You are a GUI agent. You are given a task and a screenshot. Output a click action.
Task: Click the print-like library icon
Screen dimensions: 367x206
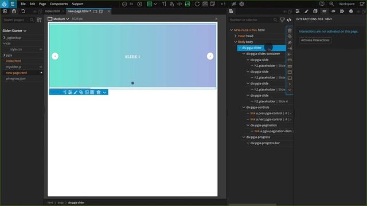[x=14, y=11]
